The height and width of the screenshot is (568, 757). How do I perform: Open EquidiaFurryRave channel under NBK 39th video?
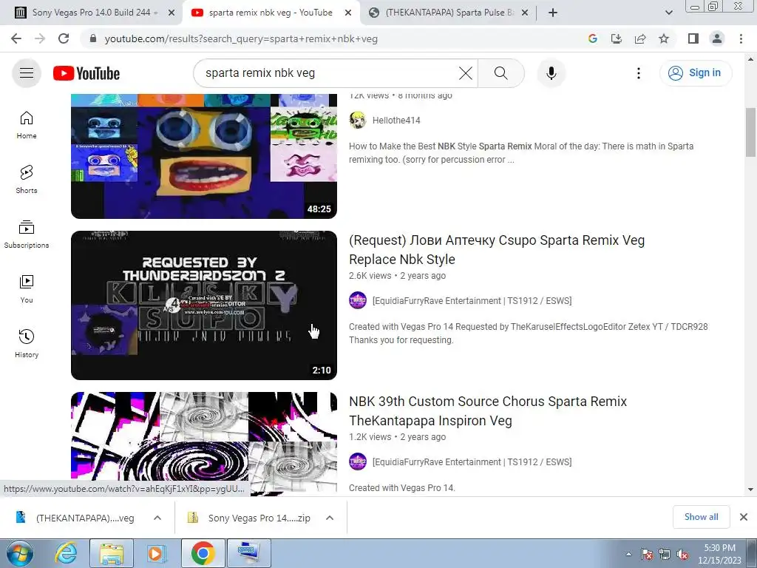coord(472,462)
